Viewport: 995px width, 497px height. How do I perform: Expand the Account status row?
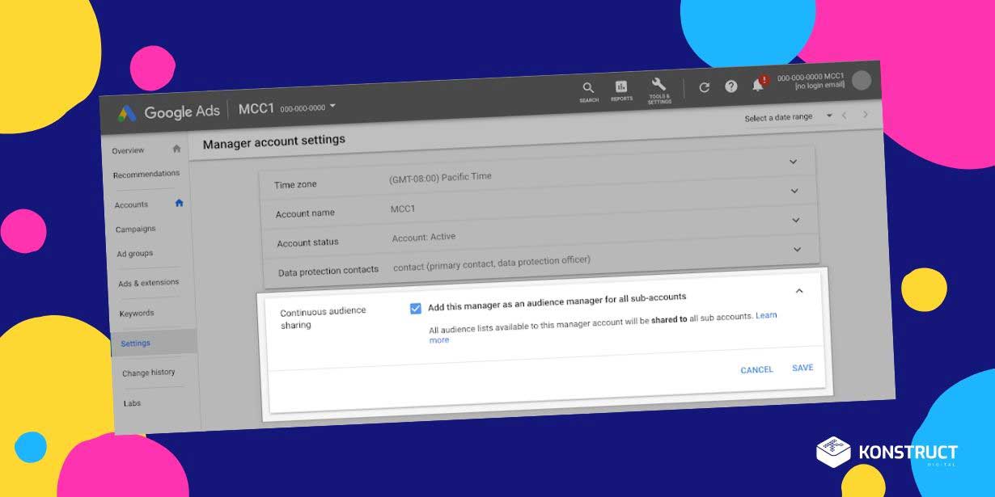pos(796,220)
